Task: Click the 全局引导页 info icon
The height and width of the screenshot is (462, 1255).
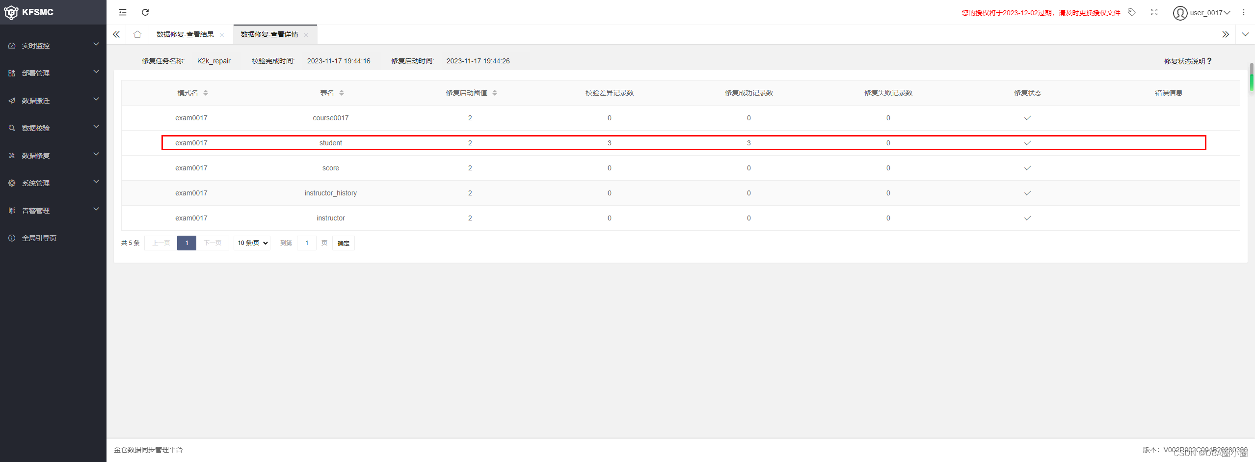Action: tap(12, 238)
